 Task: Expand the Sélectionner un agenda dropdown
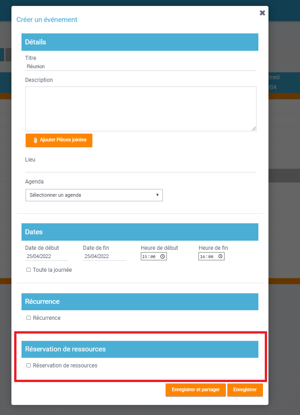click(x=94, y=195)
